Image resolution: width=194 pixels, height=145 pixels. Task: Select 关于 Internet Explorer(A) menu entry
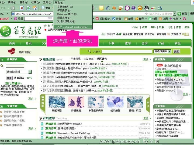pos(73,27)
